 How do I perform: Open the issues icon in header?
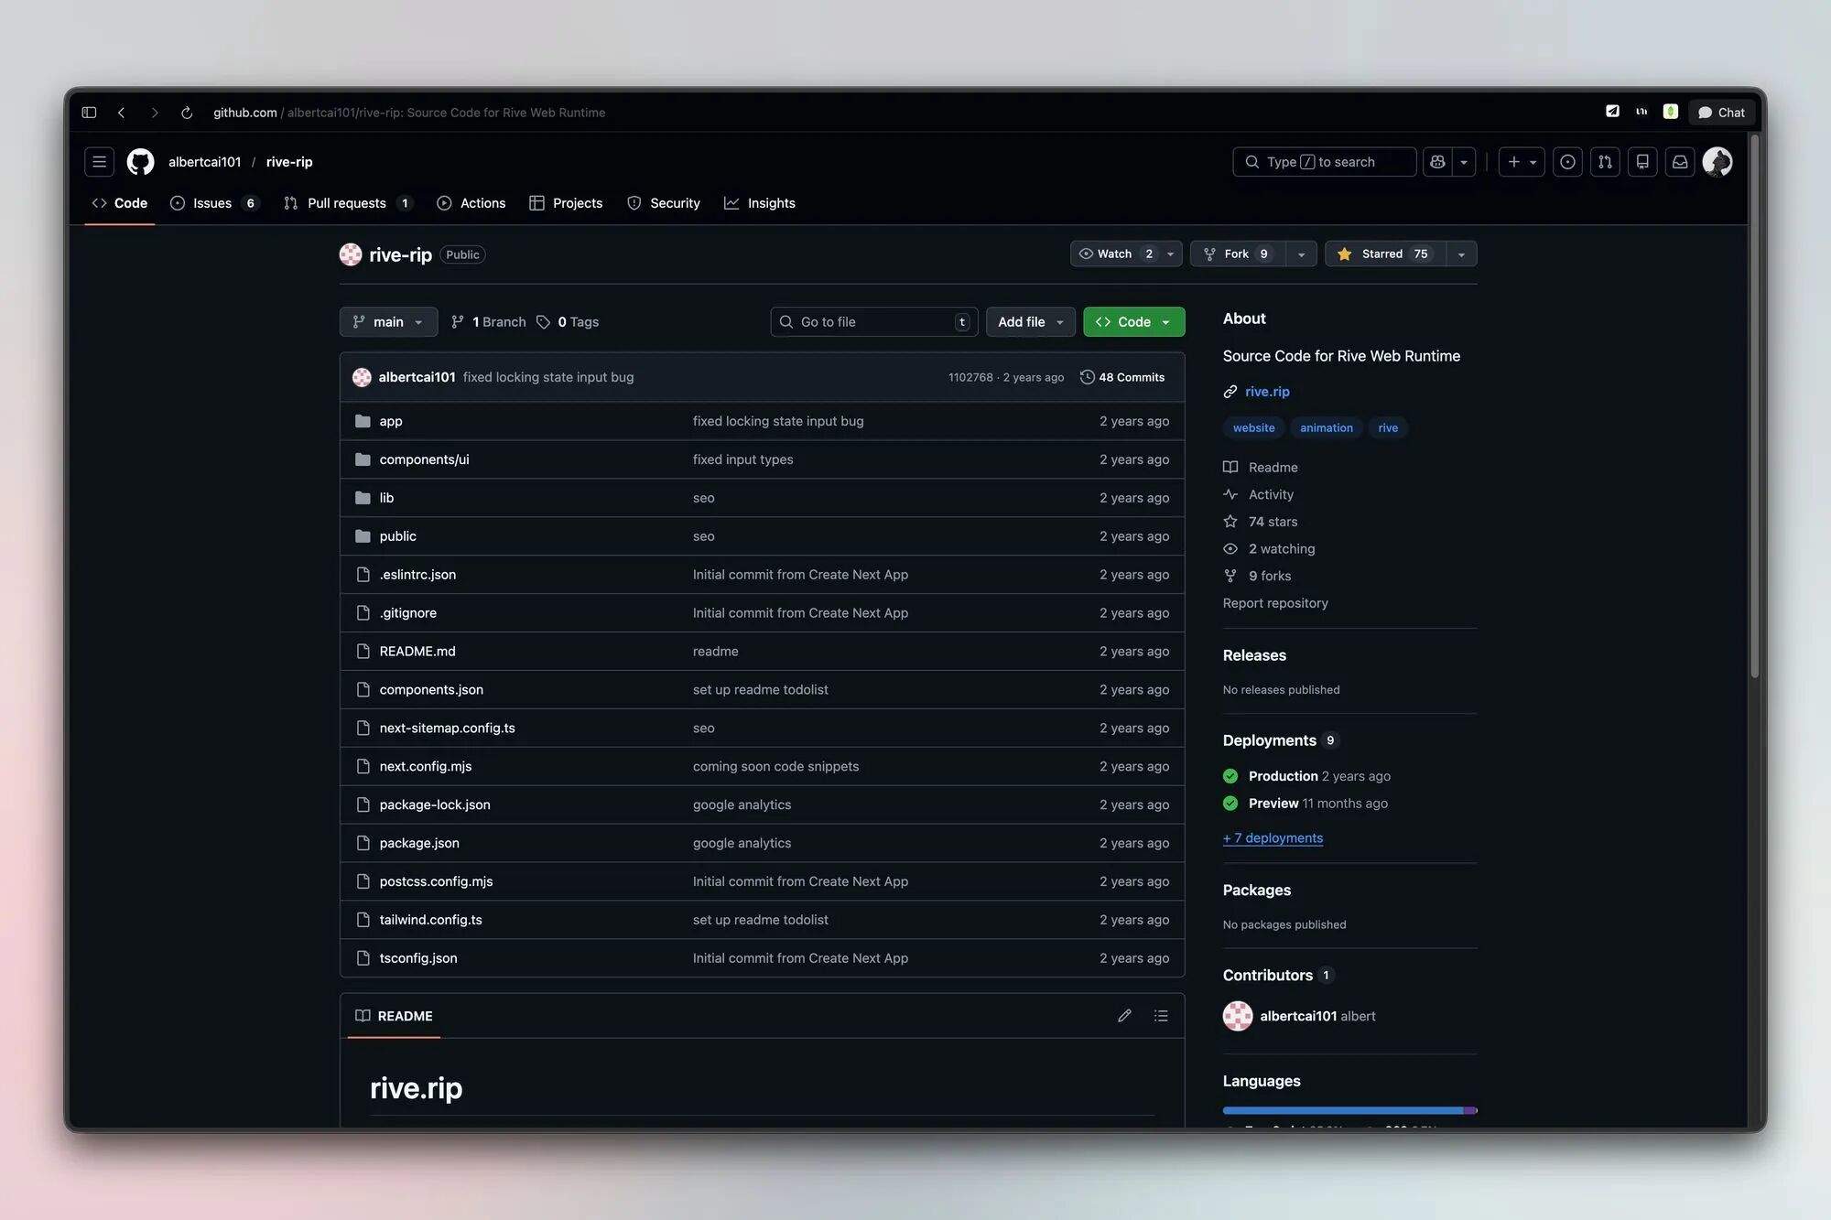pos(1567,162)
